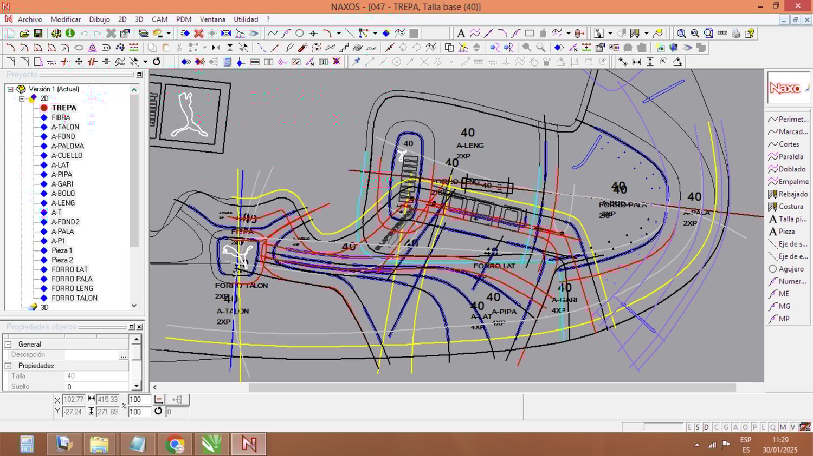Click the ruler measurement icon
Image resolution: width=813 pixels, height=456 pixels.
point(722,34)
